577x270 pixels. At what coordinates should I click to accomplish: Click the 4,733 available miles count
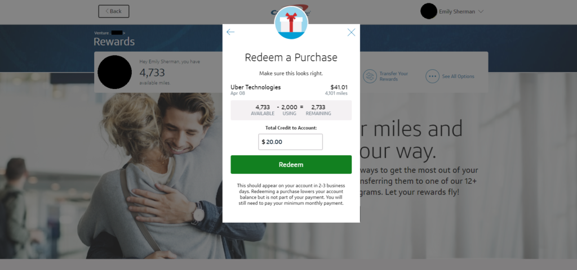click(x=152, y=73)
